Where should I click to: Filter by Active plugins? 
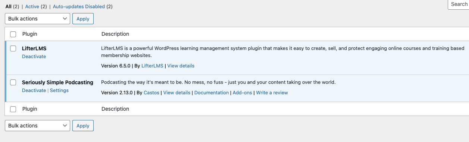pyautogui.click(x=32, y=6)
